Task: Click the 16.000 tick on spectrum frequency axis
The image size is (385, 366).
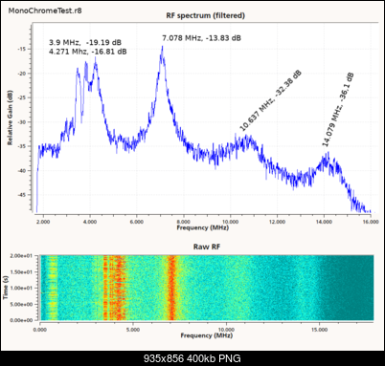Action: (371, 222)
